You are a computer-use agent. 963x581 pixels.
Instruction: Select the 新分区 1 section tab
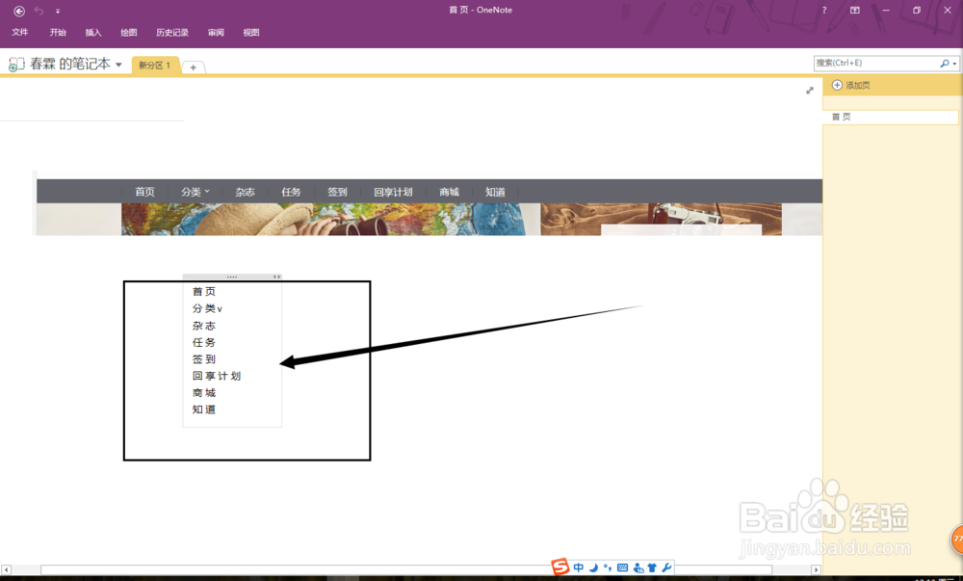[x=155, y=66]
